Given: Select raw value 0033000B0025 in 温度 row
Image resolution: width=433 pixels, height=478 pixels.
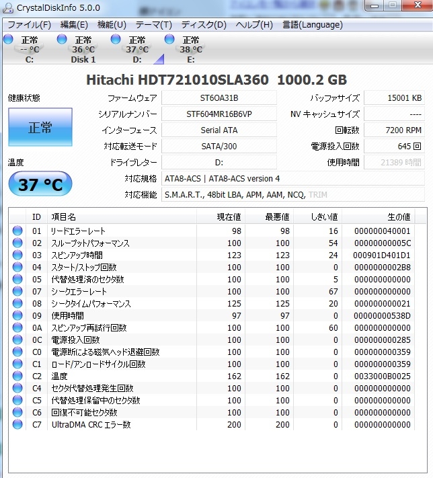Looking at the screenshot, I should pos(383,376).
